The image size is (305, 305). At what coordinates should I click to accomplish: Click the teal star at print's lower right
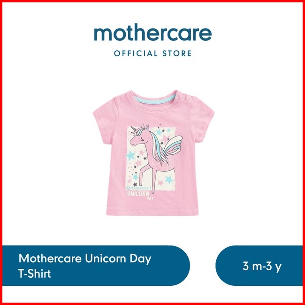(169, 179)
